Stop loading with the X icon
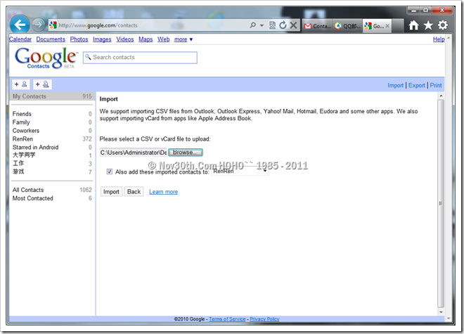 coord(293,25)
